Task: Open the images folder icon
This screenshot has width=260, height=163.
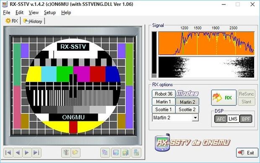Action: tap(75, 153)
